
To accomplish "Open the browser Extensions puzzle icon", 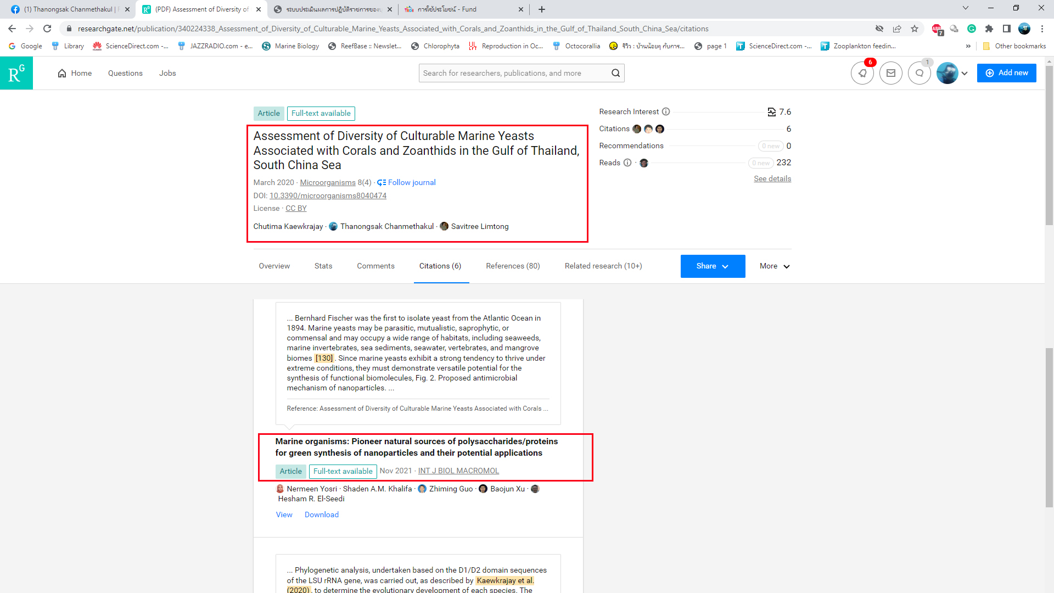I will [x=989, y=29].
